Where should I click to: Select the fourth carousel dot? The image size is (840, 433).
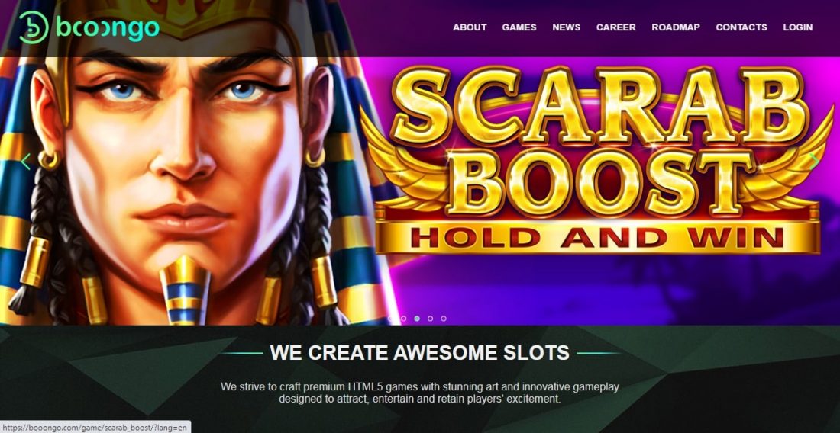click(430, 319)
